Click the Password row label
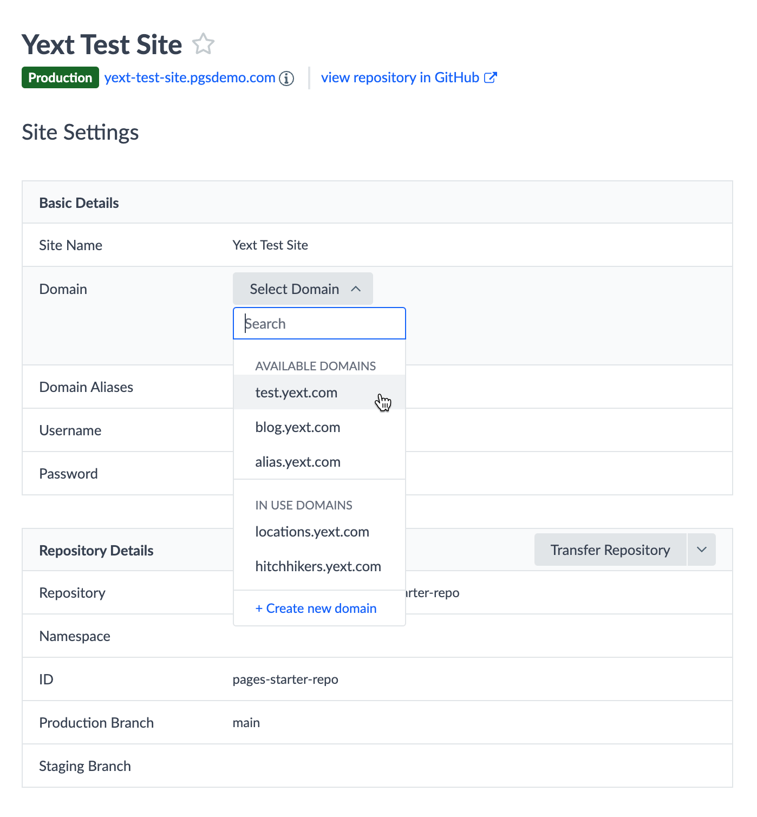Screen dimensions: 757x817 click(69, 473)
